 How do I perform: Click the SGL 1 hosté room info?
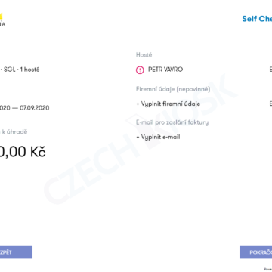coord(20,70)
